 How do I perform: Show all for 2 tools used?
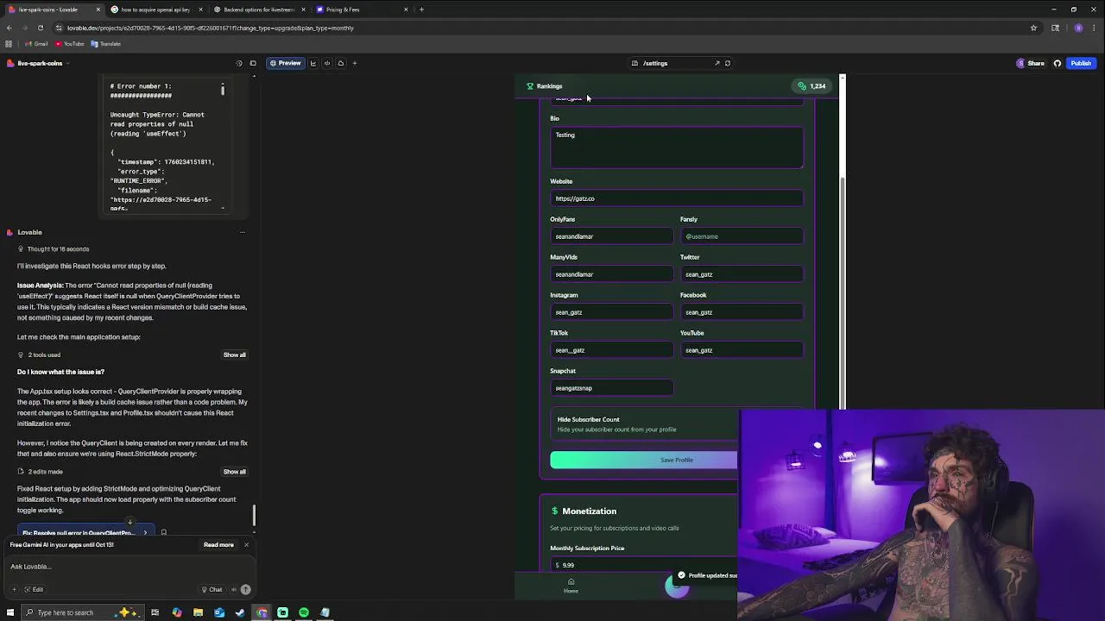coord(234,354)
